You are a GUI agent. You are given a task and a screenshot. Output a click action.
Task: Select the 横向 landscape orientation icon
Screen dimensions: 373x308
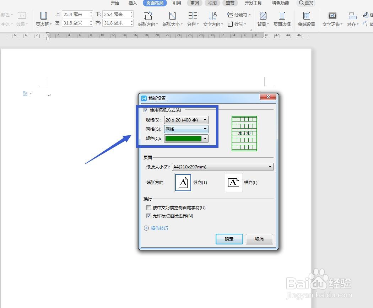click(x=234, y=183)
